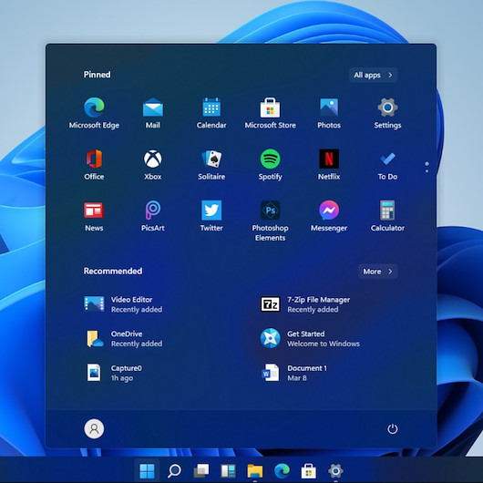483x483 pixels.
Task: Launch Netflix
Action: [329, 164]
